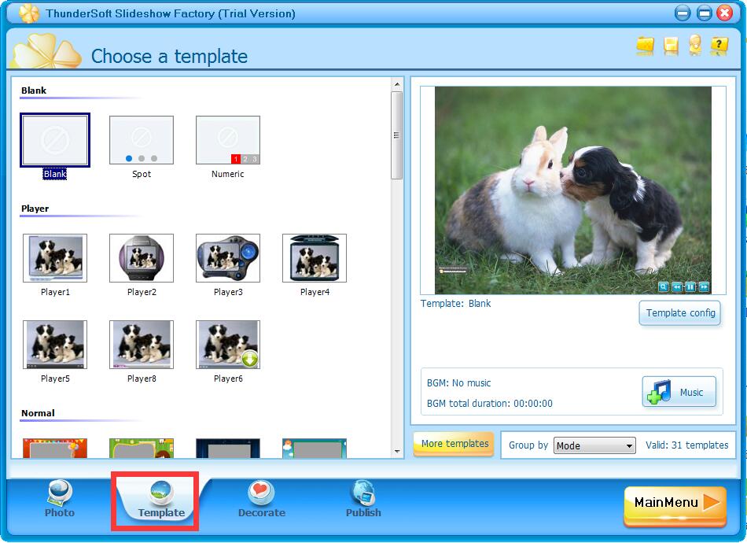Select the Spot template thumbnail

[141, 139]
